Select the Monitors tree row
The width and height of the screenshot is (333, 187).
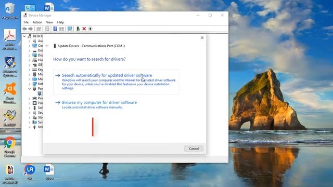tap(37, 79)
